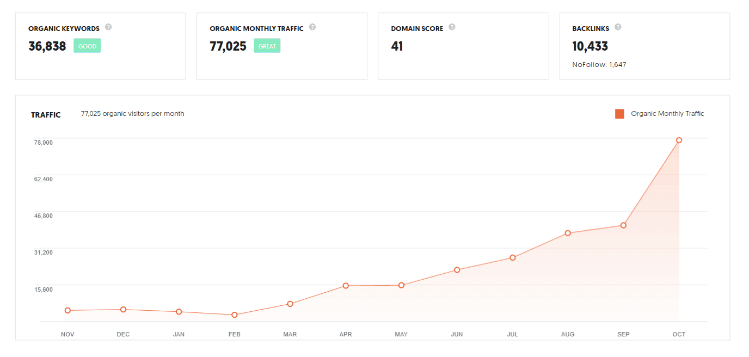Select the APR data point on chart
The image size is (749, 357).
click(x=346, y=286)
